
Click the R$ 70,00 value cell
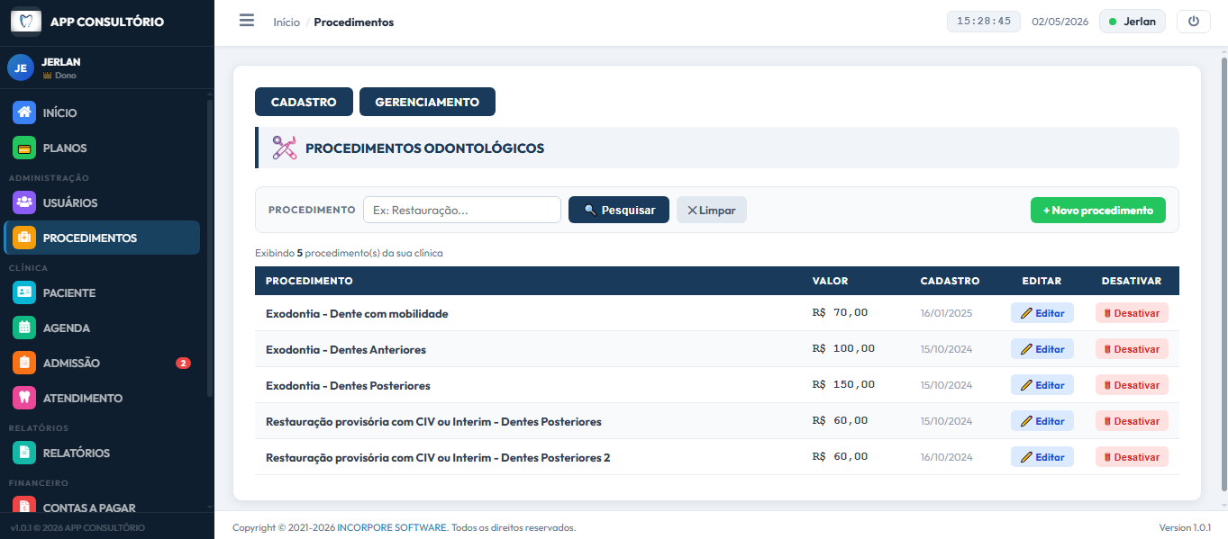click(840, 312)
